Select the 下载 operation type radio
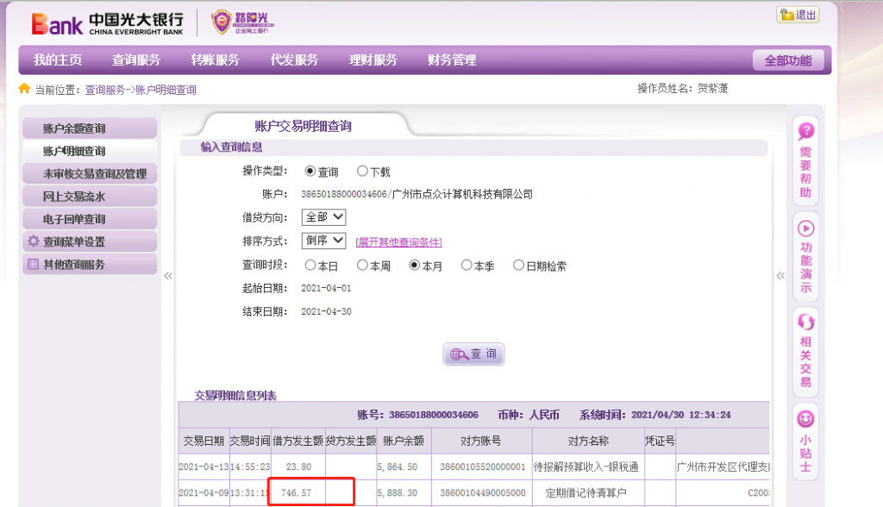This screenshot has width=883, height=507. [x=362, y=172]
